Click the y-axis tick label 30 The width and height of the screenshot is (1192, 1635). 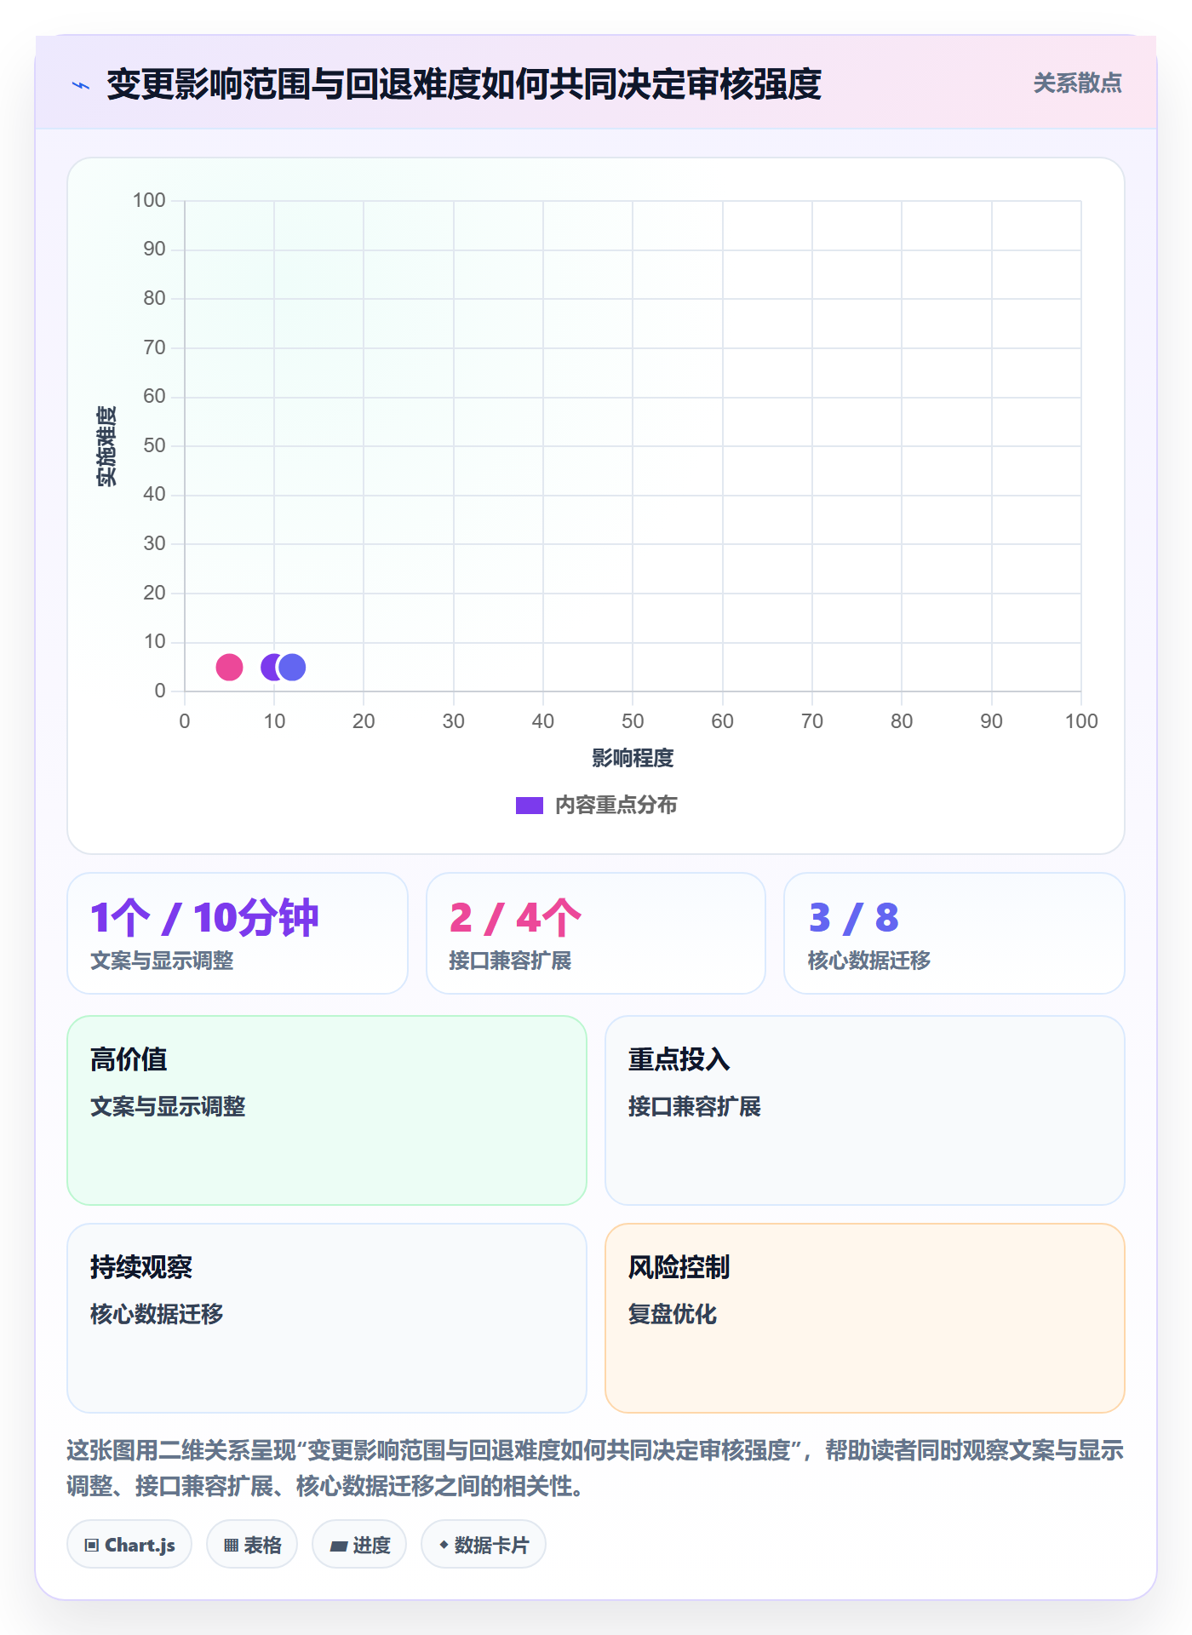tap(154, 543)
